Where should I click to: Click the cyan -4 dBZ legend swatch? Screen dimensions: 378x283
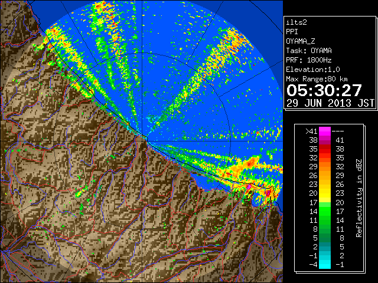(325, 265)
